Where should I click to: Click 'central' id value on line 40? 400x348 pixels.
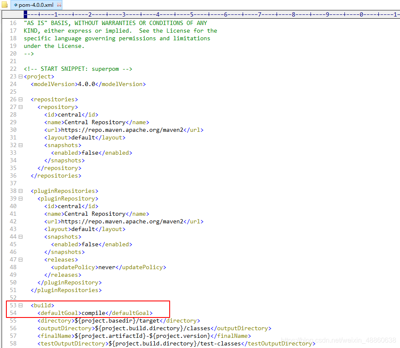point(70,206)
